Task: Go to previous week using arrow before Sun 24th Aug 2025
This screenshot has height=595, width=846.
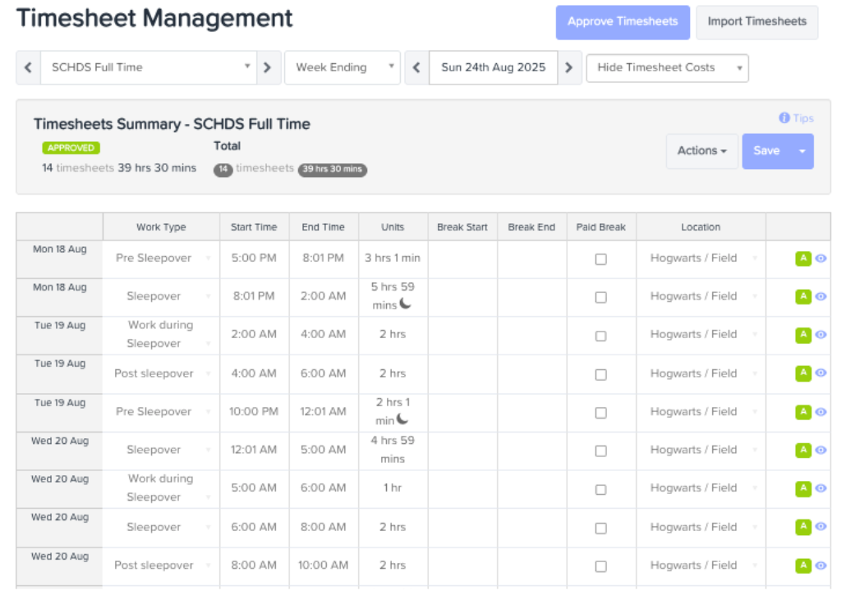Action: [x=416, y=67]
